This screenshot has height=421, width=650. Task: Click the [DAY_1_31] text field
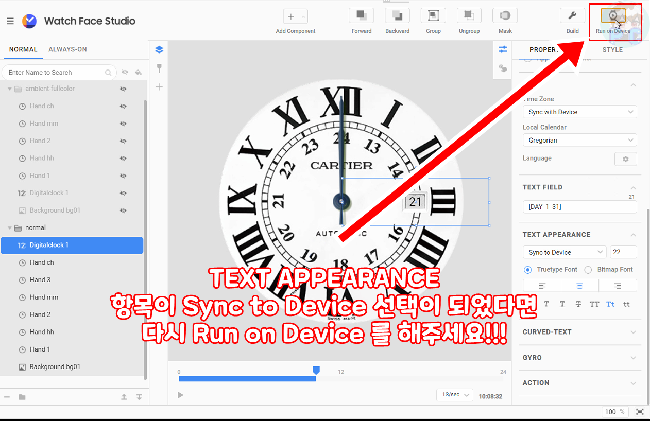click(580, 207)
